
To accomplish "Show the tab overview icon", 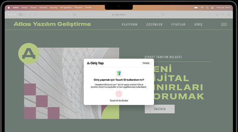I will click(229, 14).
